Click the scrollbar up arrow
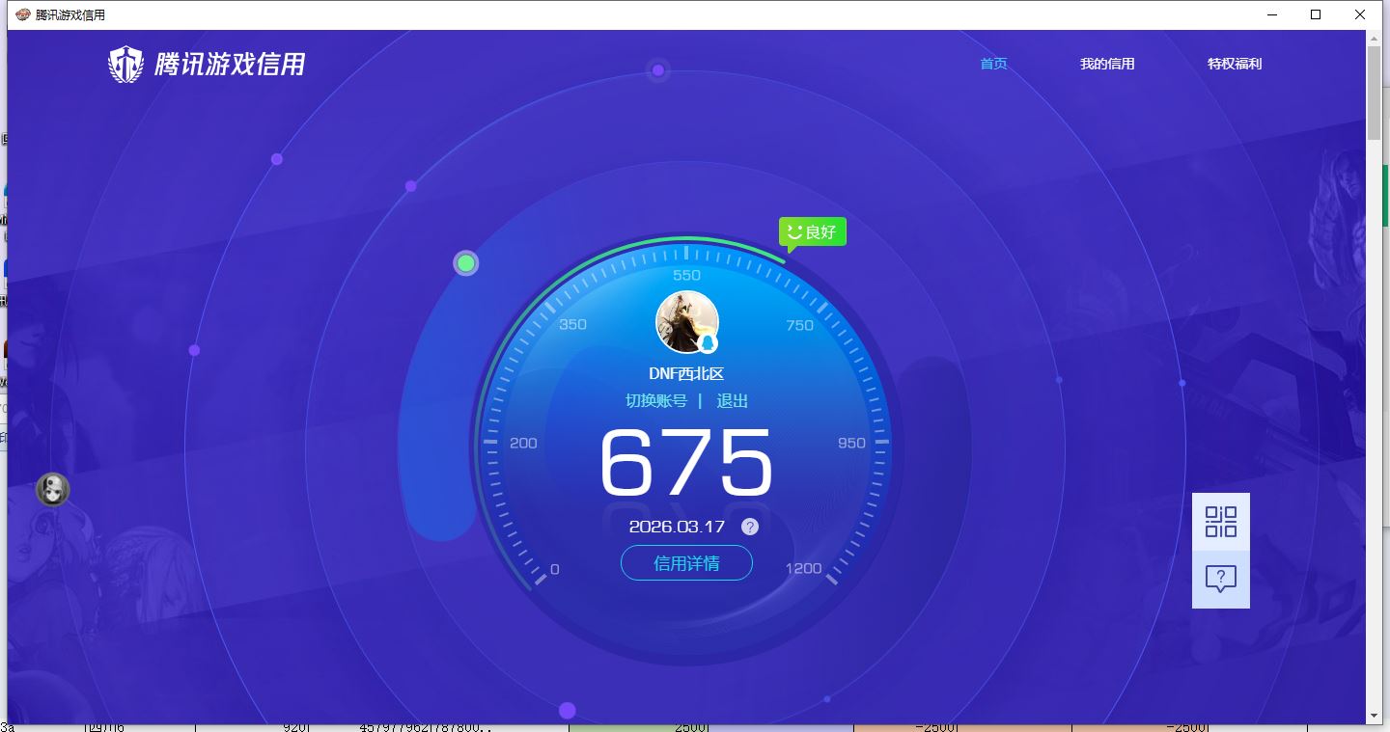Viewport: 1390px width, 732px height. coord(1375,39)
